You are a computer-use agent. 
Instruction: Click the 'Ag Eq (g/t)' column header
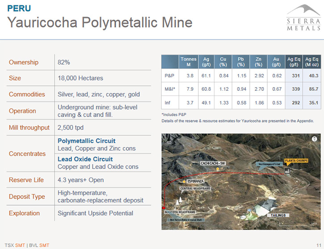coord(294,62)
